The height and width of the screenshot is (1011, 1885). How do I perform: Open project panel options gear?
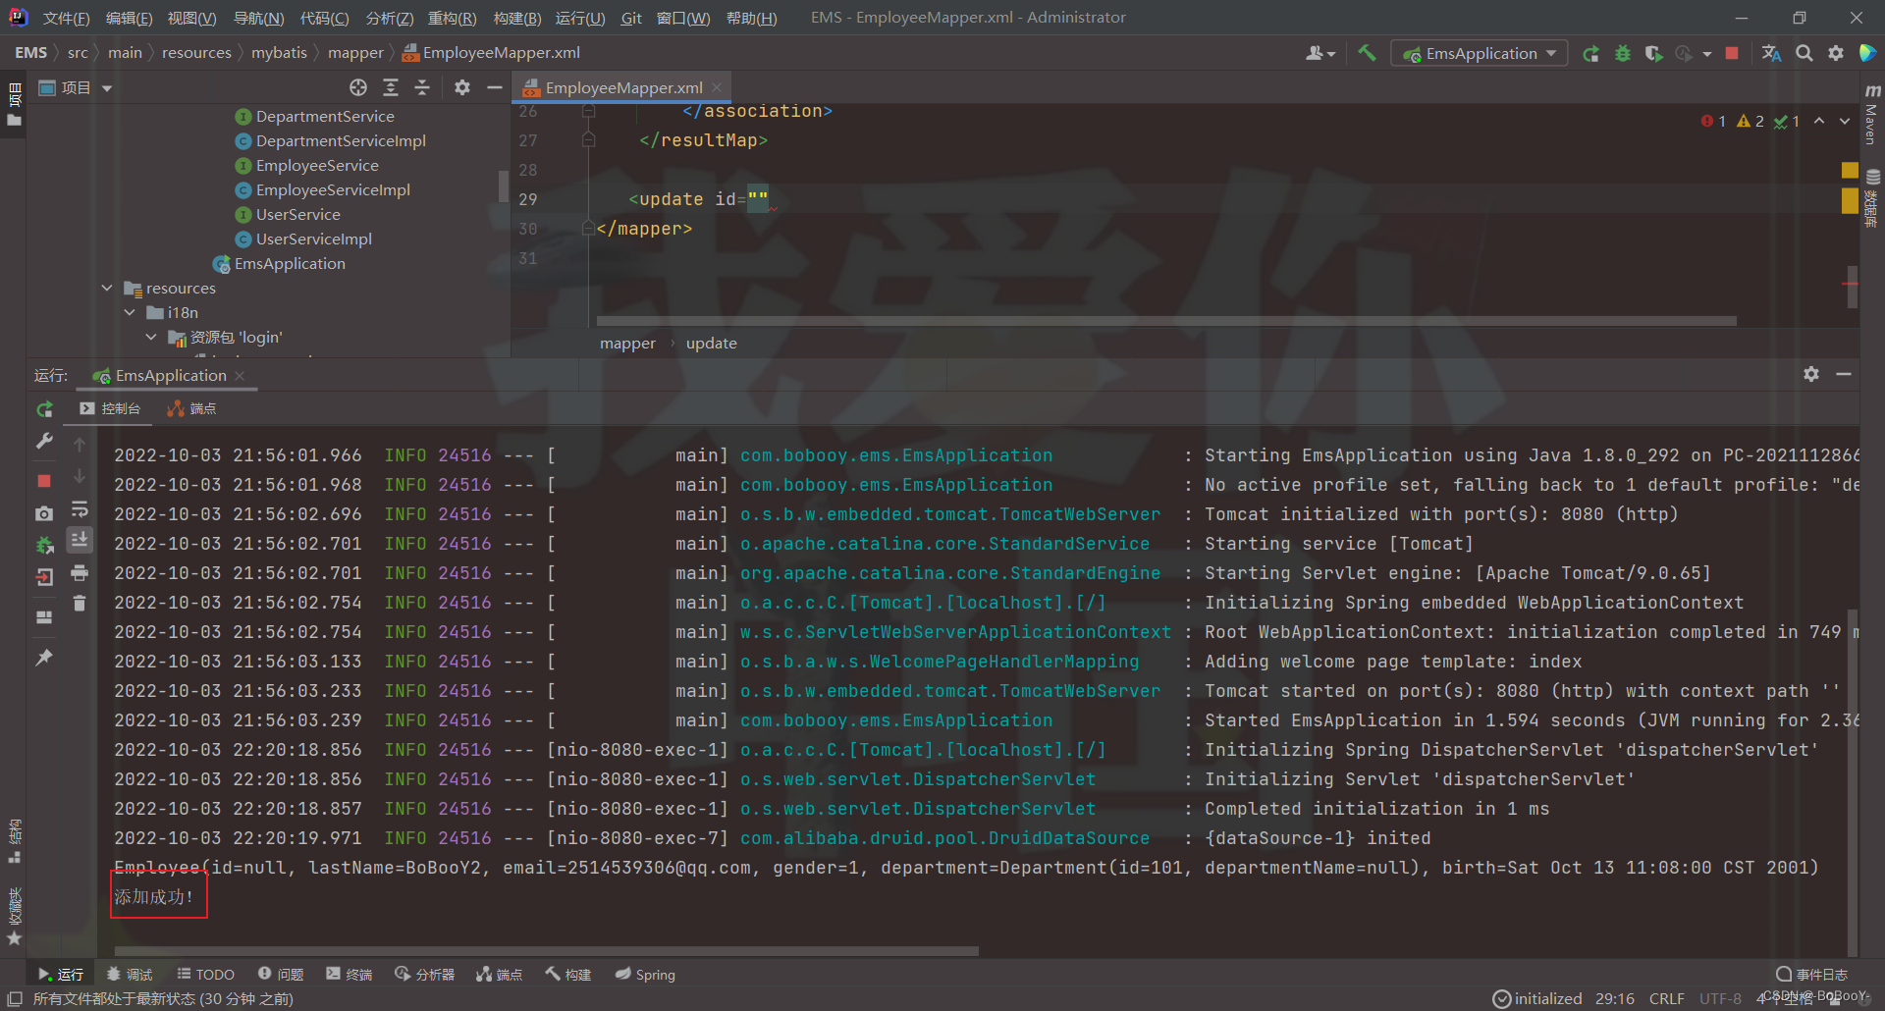tap(462, 87)
